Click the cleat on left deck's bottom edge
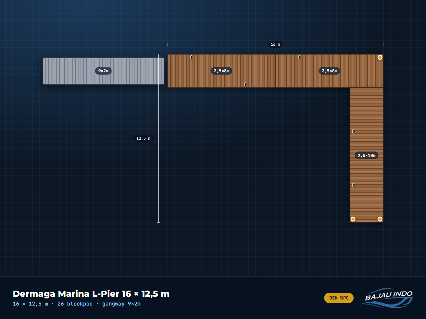This screenshot has width=426, height=319. (x=245, y=84)
